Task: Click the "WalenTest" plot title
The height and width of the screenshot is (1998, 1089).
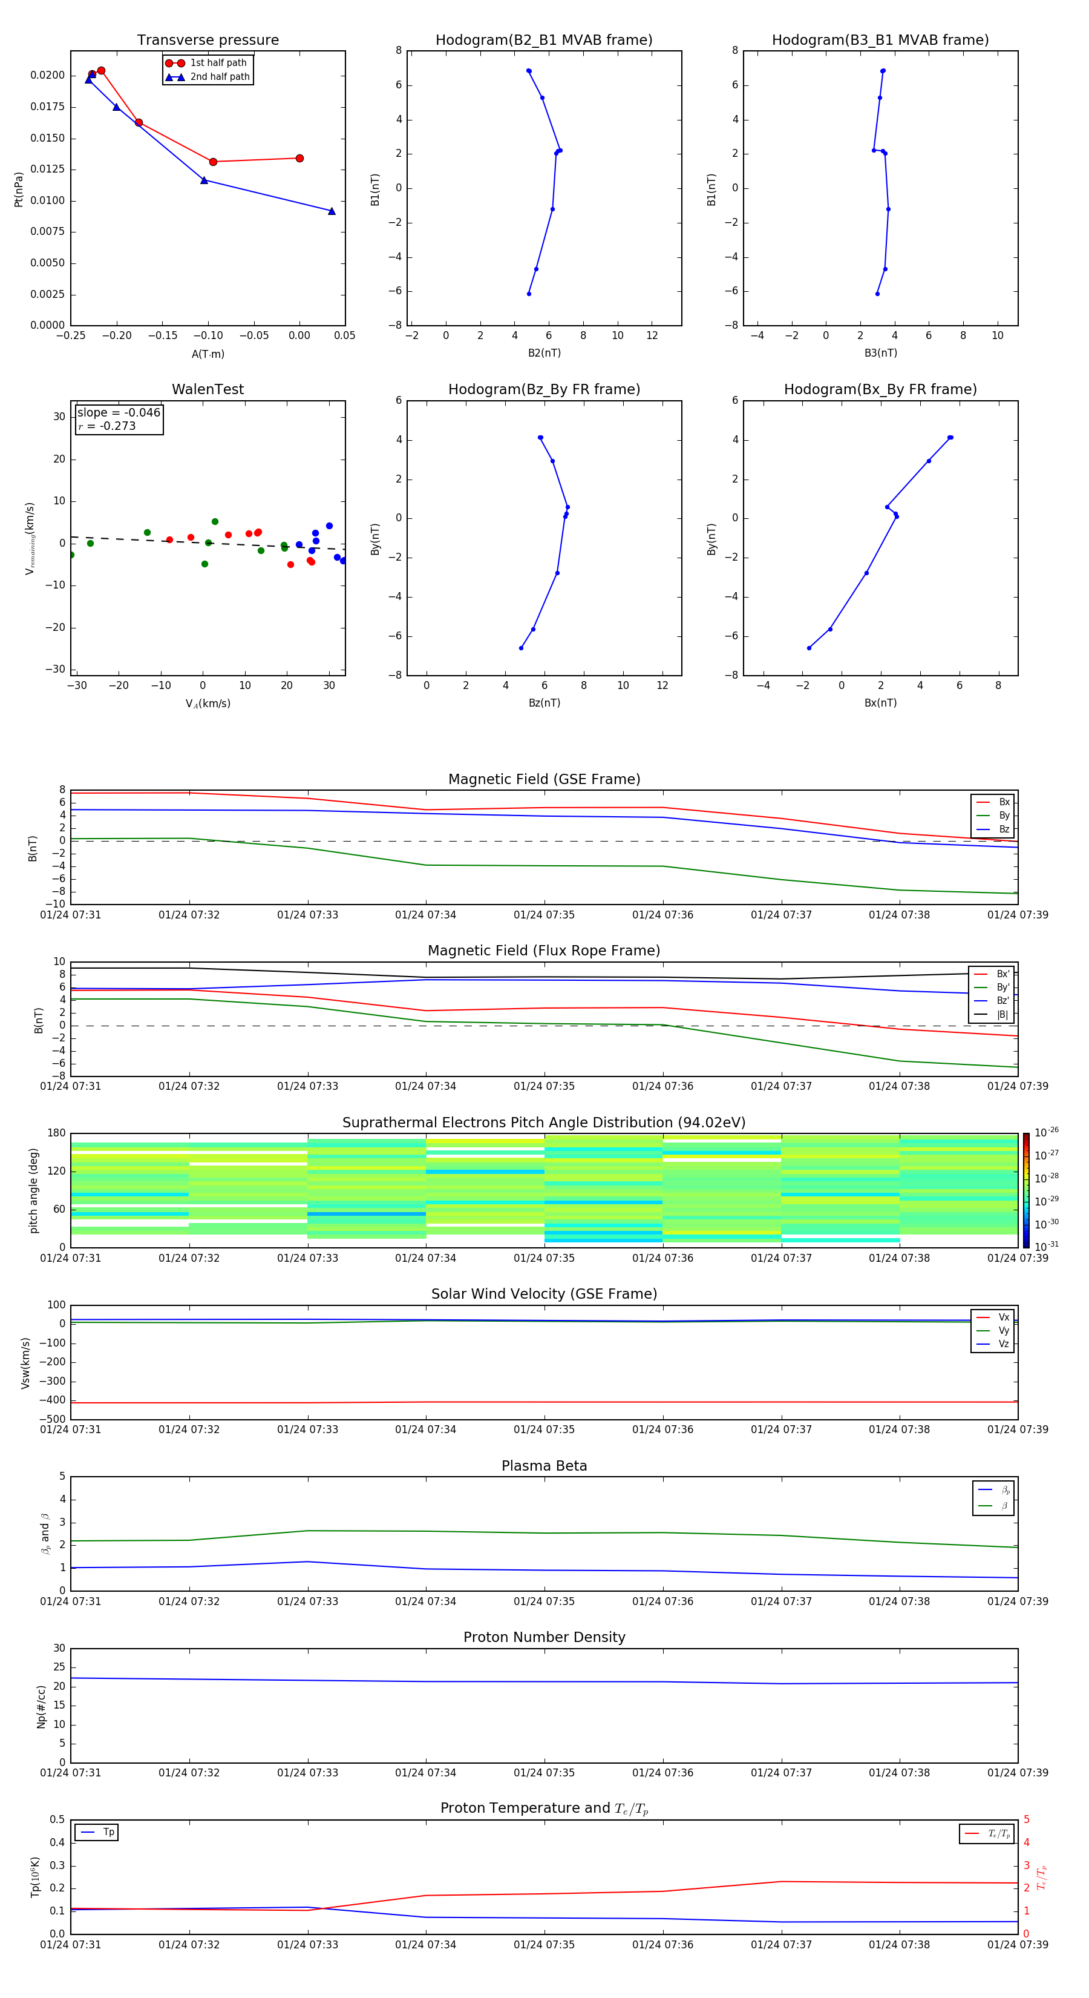Action: tap(208, 389)
